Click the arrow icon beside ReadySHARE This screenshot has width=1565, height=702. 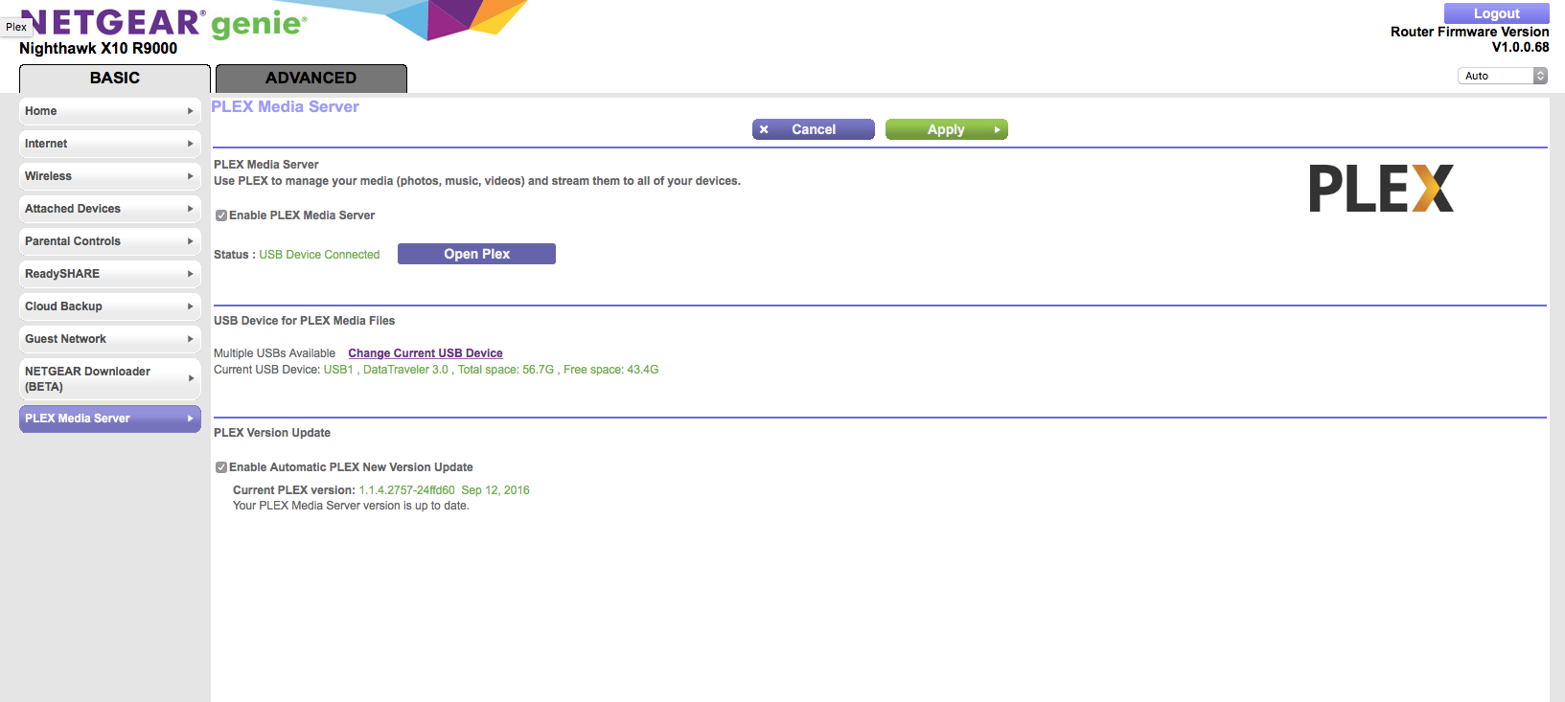[x=190, y=274]
